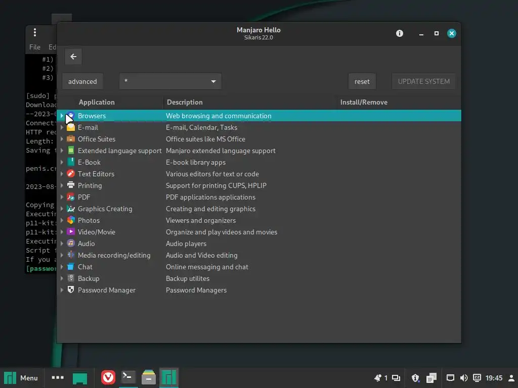Open the File menu in terminal window
This screenshot has height=388, width=518.
click(35, 47)
